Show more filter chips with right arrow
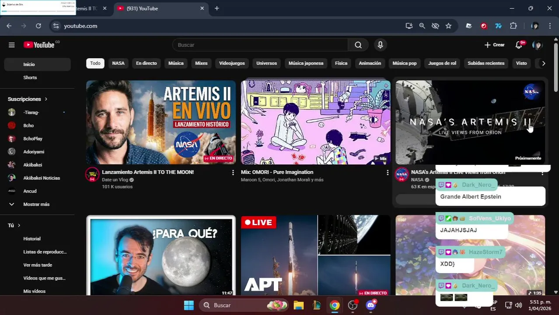The height and width of the screenshot is (315, 559). 543,63
